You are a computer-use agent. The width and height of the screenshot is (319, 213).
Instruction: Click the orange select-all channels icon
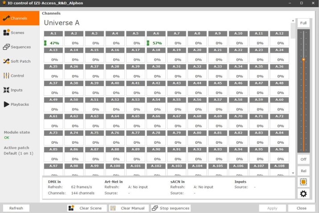[x=303, y=182]
